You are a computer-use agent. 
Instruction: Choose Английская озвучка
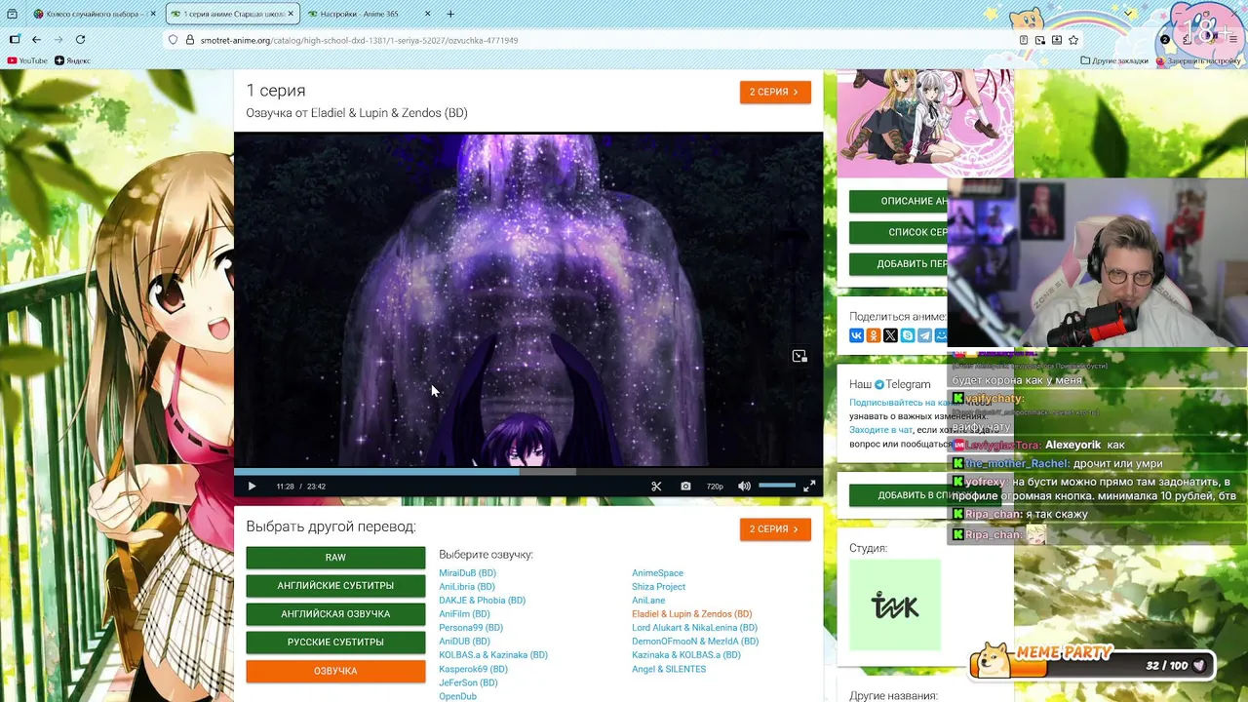point(335,614)
